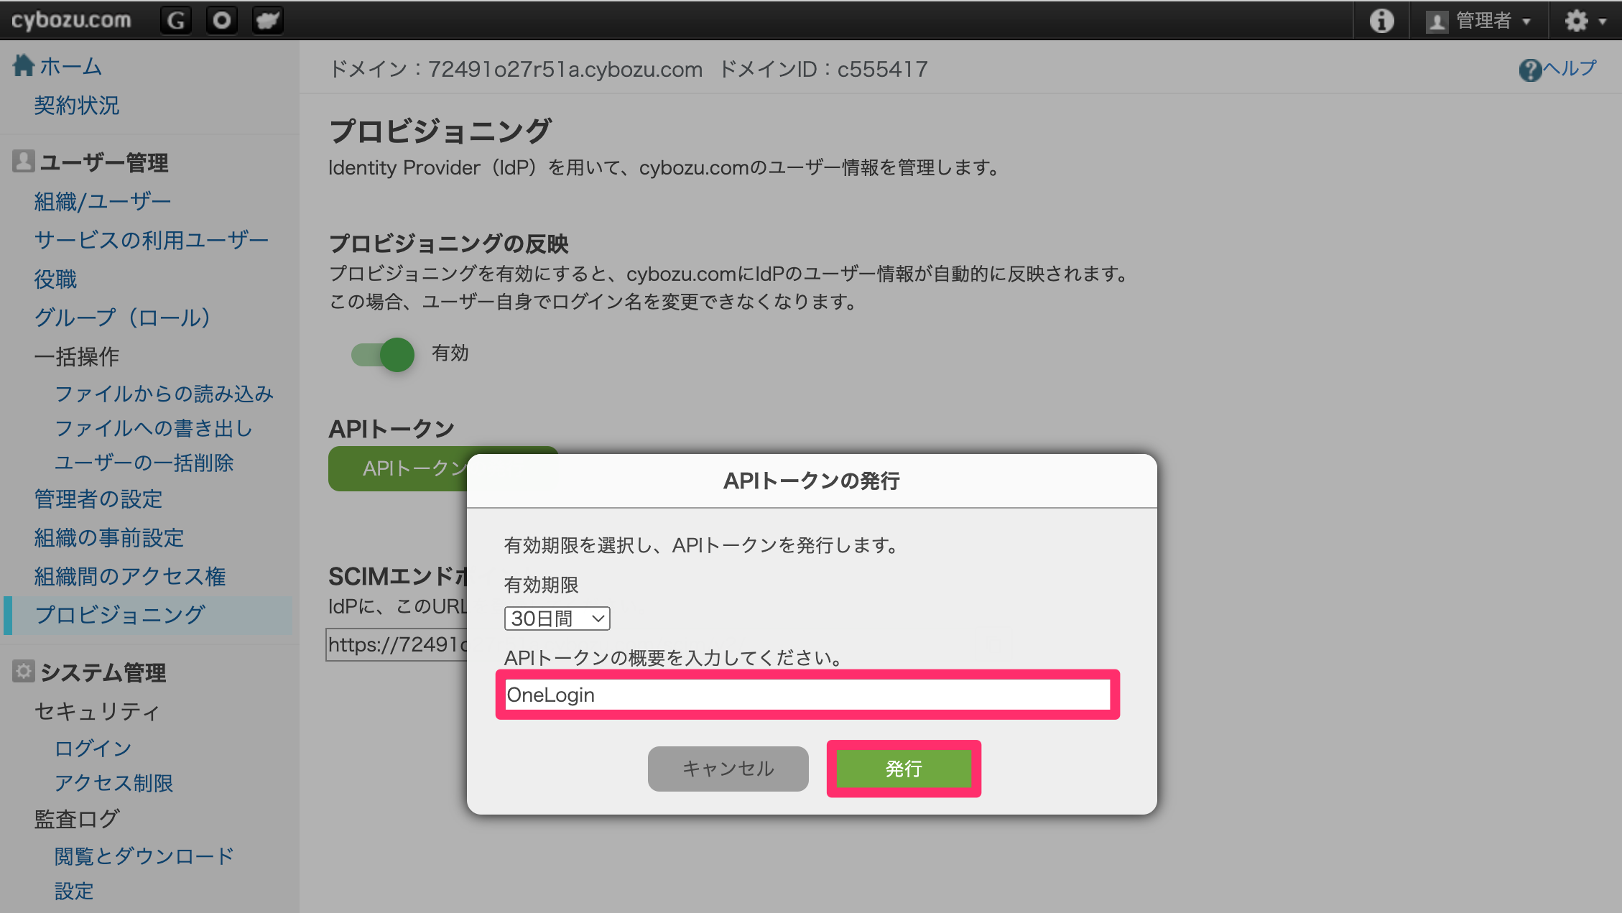Open the Office O icon in header

[x=222, y=20]
